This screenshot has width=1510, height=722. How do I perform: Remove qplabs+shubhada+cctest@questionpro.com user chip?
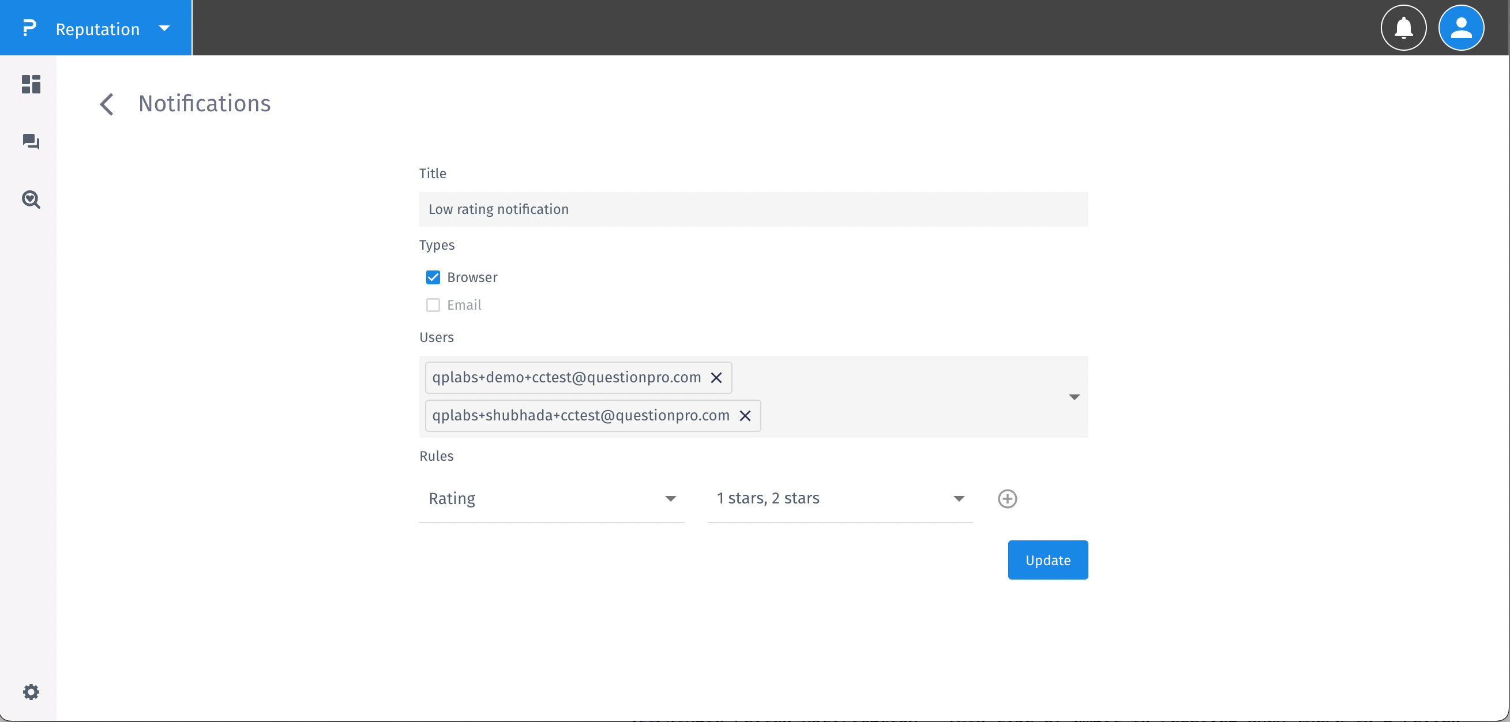tap(745, 416)
